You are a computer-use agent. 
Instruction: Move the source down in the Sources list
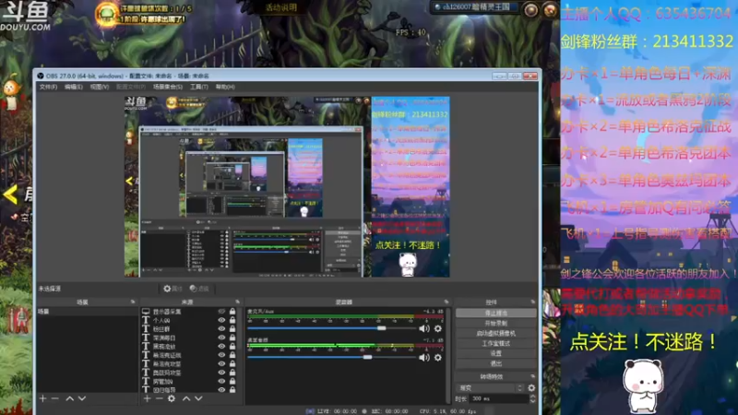coord(198,398)
